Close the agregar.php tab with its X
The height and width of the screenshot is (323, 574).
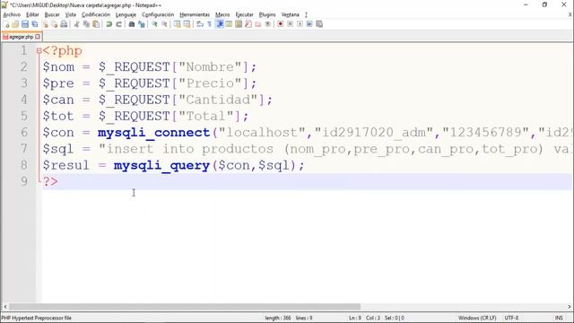pos(38,37)
